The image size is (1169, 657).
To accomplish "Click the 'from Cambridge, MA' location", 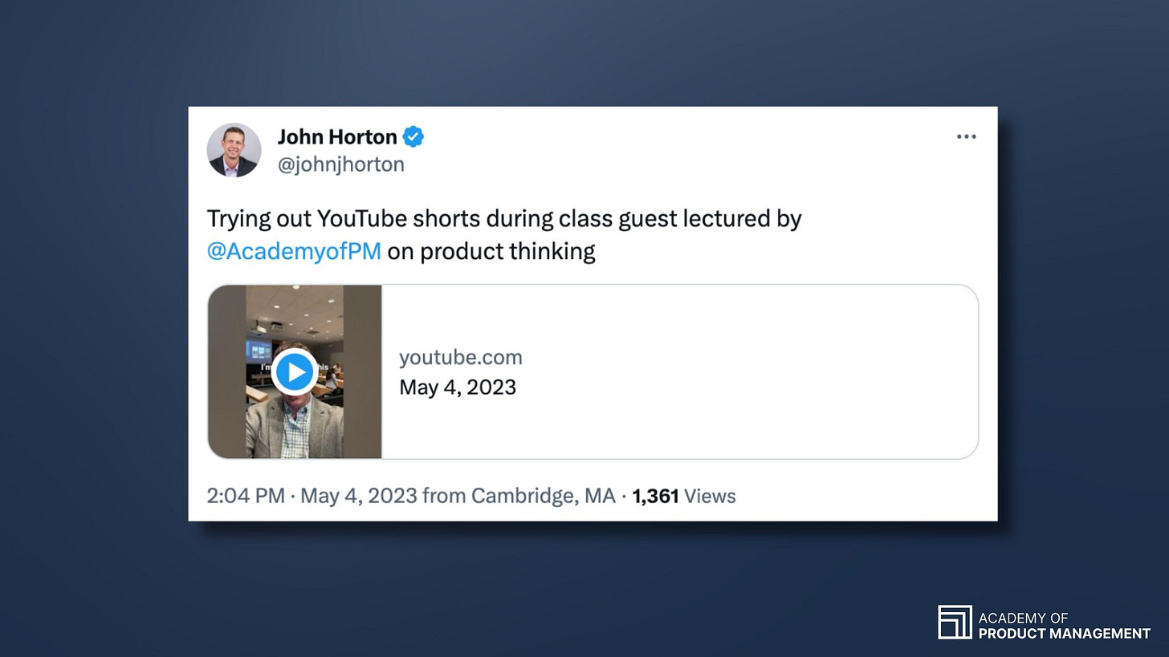I will tap(519, 496).
